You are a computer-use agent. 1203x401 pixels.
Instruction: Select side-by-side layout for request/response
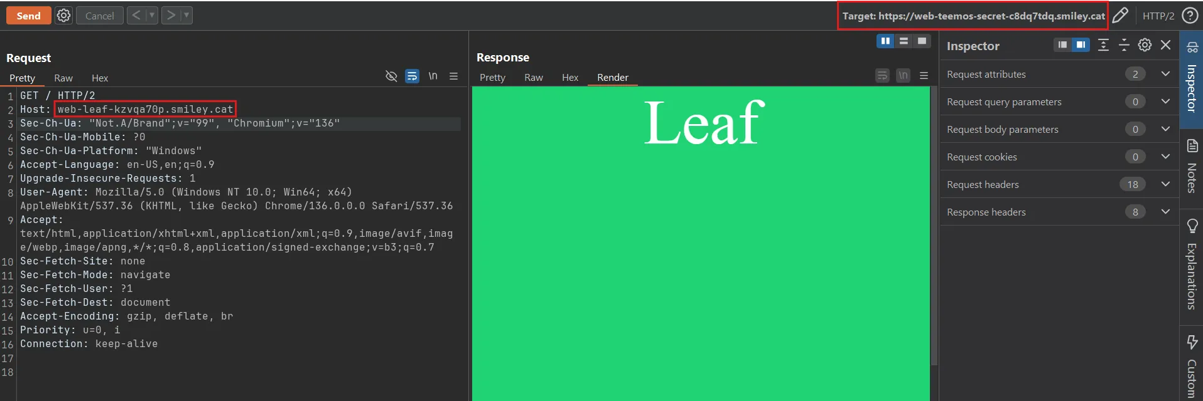coord(885,41)
